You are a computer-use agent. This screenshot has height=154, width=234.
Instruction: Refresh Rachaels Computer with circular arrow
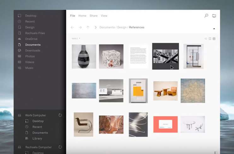click(x=60, y=147)
